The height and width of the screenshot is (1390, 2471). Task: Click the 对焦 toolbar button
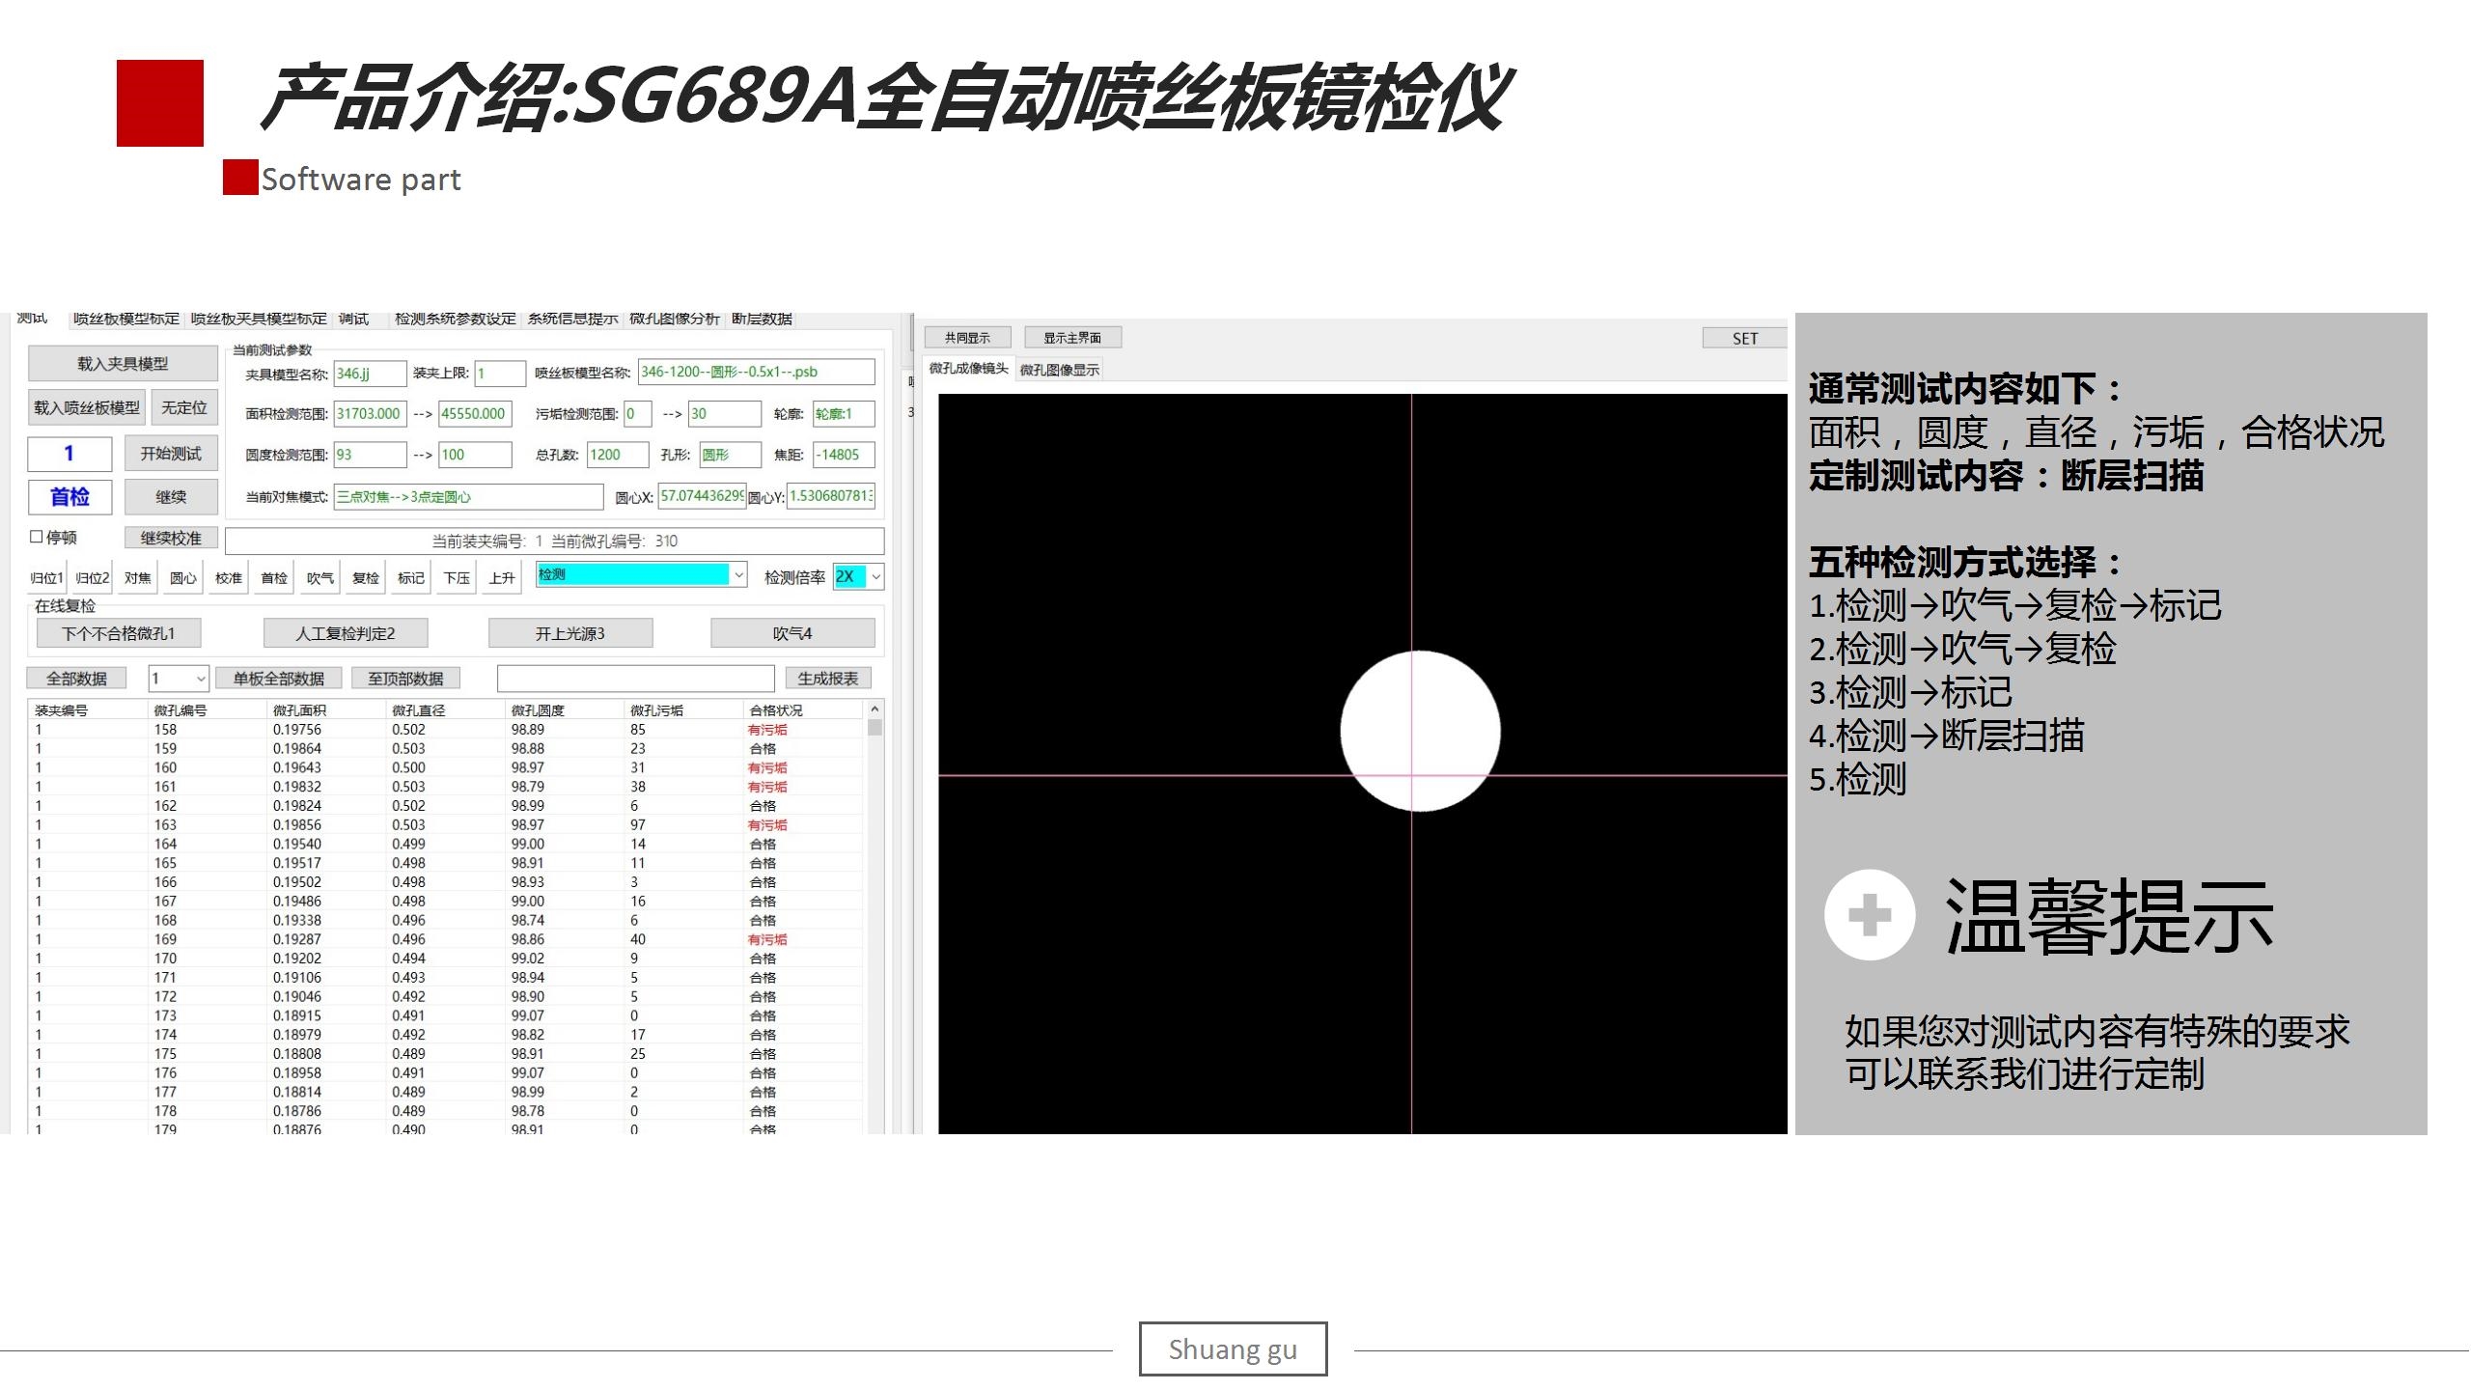coord(137,578)
